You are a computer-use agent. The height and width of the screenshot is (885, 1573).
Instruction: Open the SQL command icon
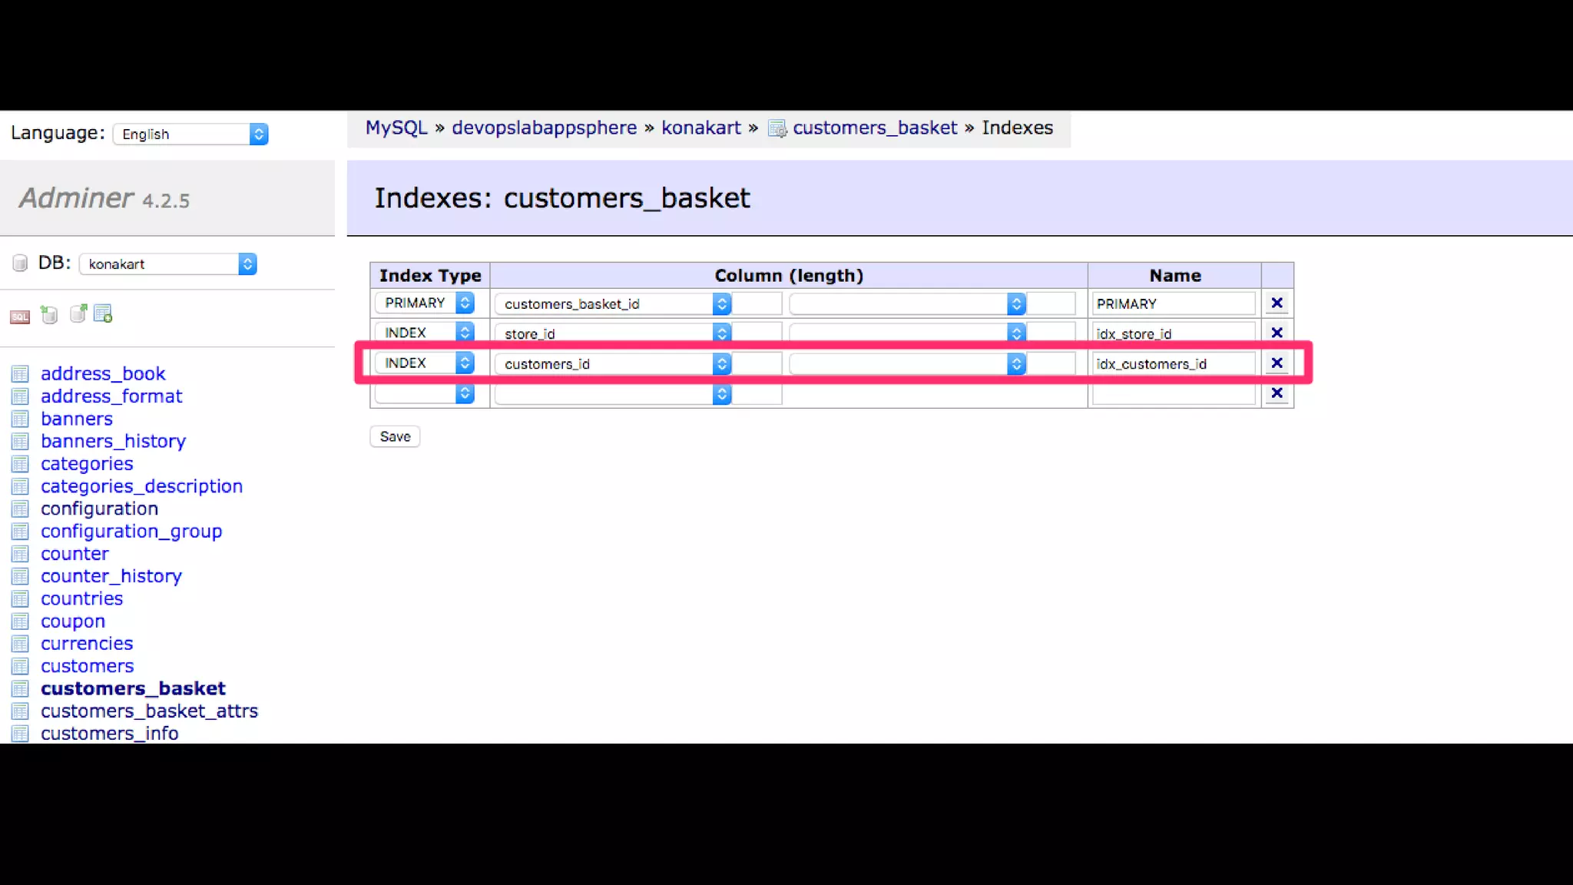click(20, 316)
